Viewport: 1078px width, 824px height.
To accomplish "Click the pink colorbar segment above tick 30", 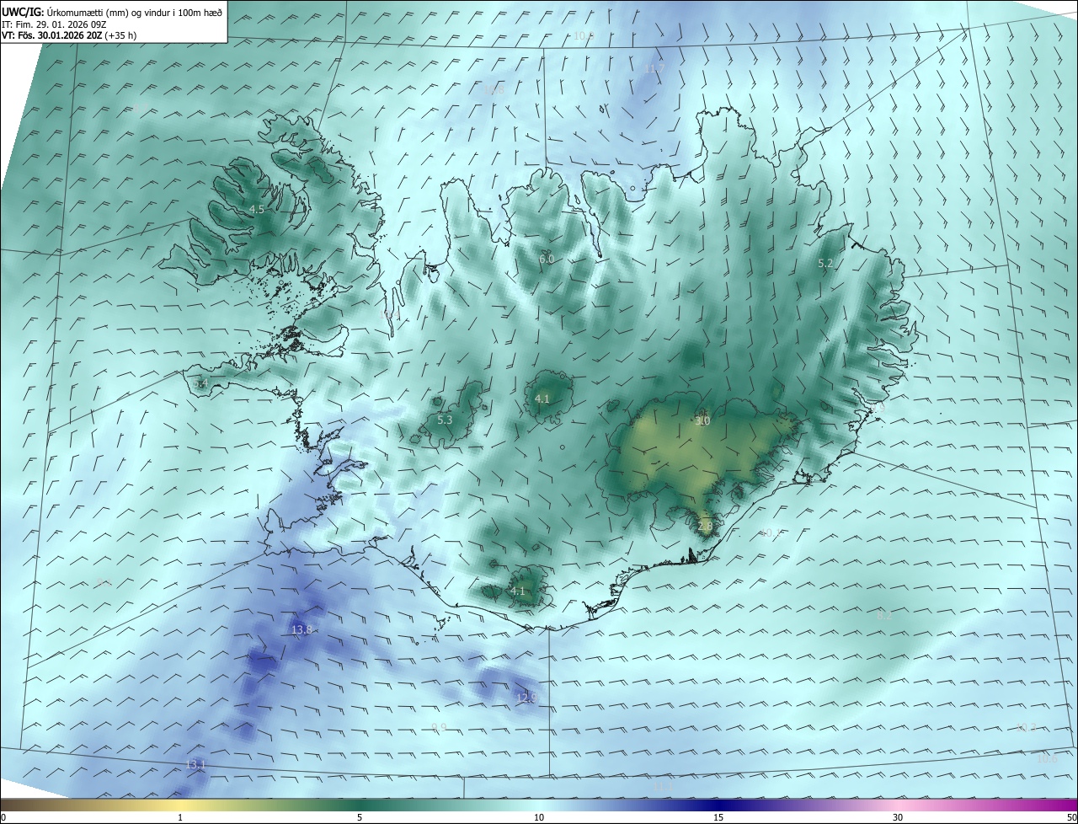I will [x=898, y=805].
